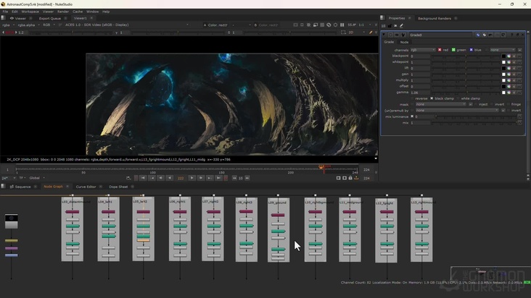Open the viewer rgba layer dropdown
This screenshot has width=531, height=298.
(8, 25)
